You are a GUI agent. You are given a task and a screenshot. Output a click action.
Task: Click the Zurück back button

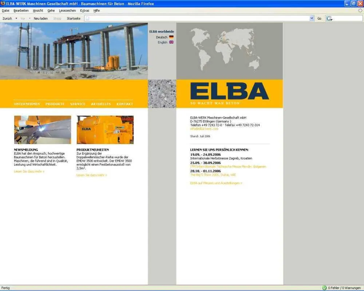click(x=7, y=18)
